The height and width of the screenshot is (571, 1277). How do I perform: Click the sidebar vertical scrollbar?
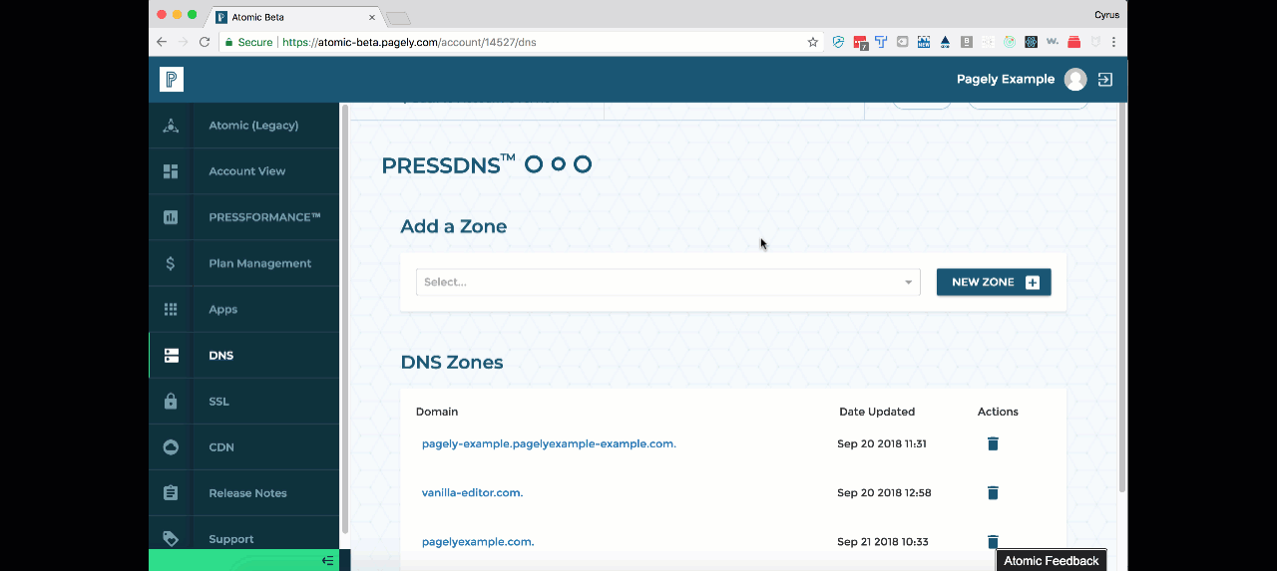(x=345, y=319)
